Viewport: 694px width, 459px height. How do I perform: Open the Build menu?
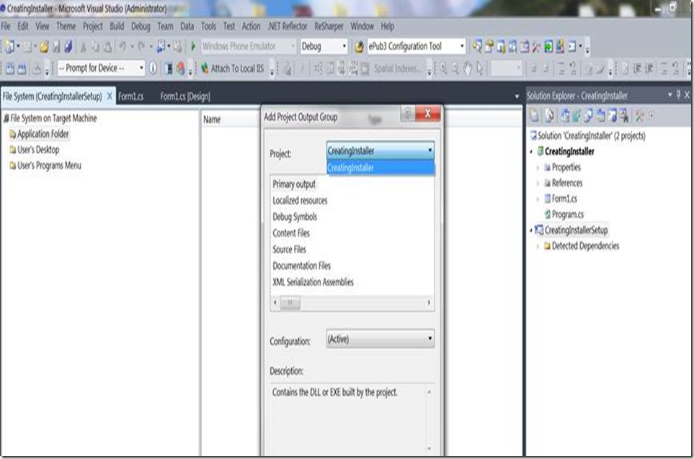pos(117,26)
